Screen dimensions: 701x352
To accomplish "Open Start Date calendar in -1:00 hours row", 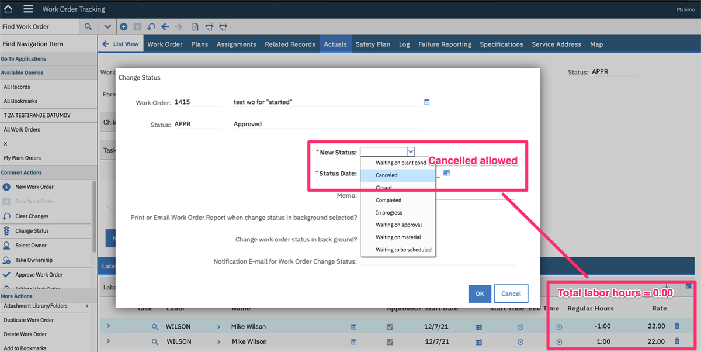I will 478,327.
